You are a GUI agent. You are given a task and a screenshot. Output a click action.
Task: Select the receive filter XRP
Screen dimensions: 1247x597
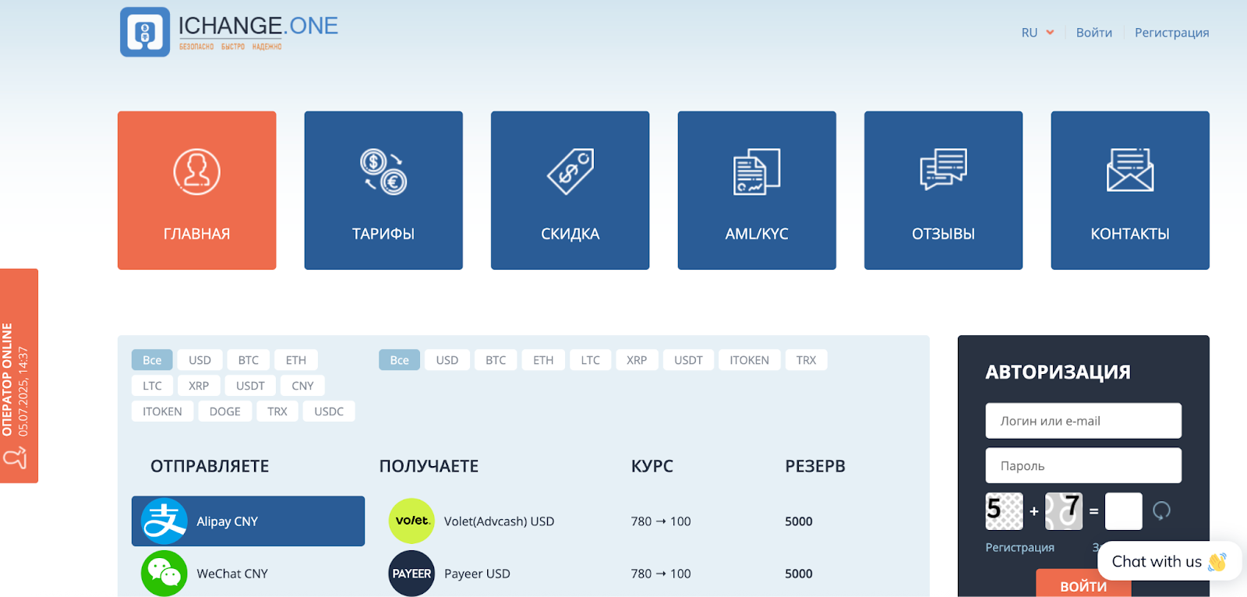(637, 360)
